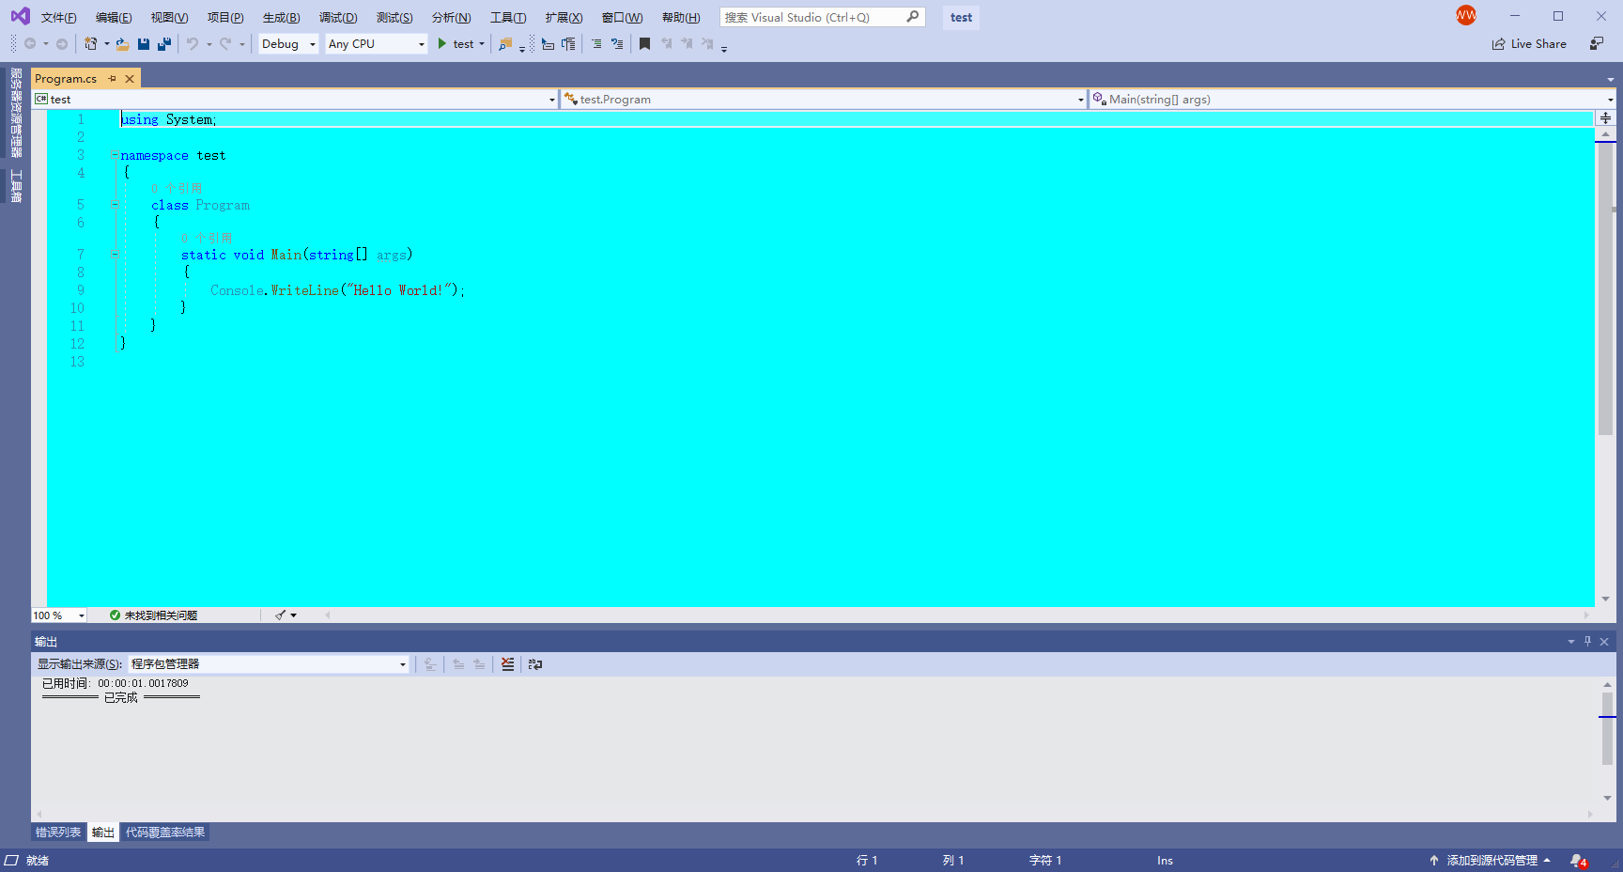Collapse the Main method code block

[x=115, y=255]
